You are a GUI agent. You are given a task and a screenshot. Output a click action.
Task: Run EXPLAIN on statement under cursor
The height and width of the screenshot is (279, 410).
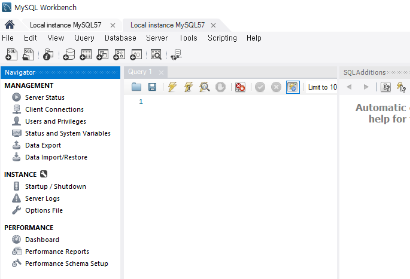205,87
